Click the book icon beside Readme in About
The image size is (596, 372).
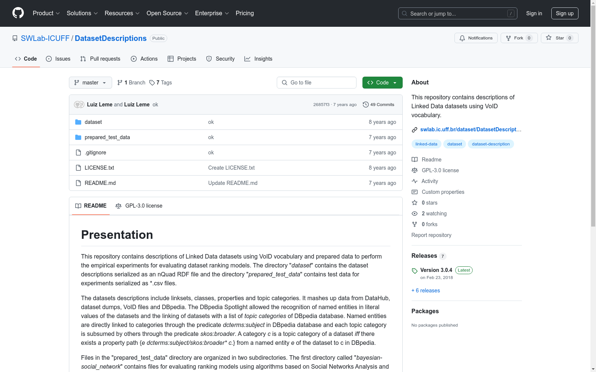coord(415,160)
